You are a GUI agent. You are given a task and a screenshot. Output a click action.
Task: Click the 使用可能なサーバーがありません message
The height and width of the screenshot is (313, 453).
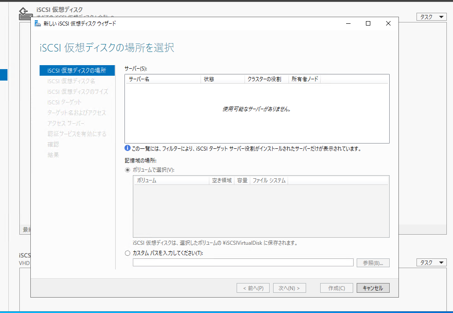(257, 109)
